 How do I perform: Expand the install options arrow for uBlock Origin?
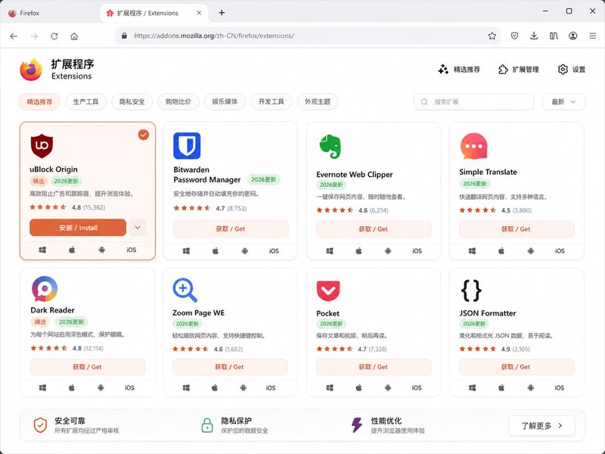click(138, 228)
